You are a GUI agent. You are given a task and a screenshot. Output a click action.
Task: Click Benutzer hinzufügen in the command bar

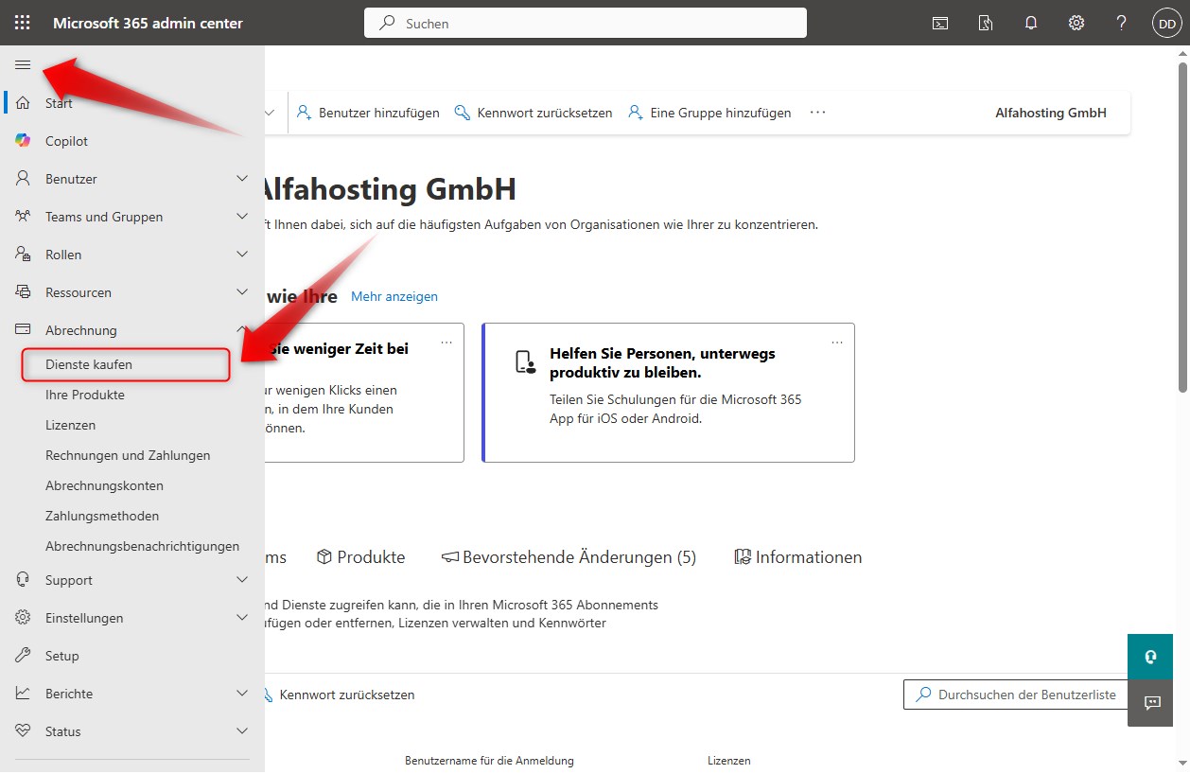[x=368, y=113]
